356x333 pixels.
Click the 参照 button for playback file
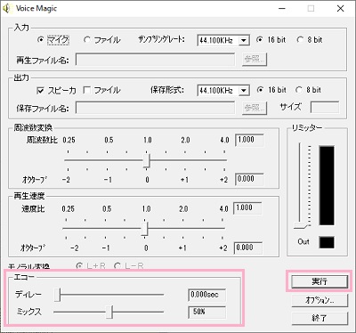(255, 60)
